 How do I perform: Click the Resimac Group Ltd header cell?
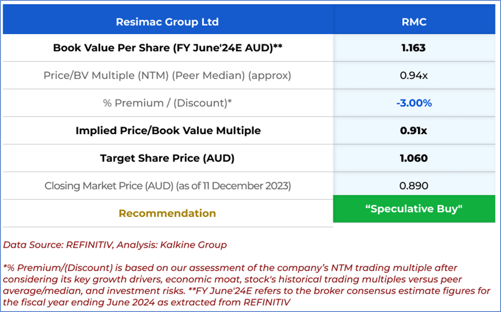pyautogui.click(x=167, y=22)
